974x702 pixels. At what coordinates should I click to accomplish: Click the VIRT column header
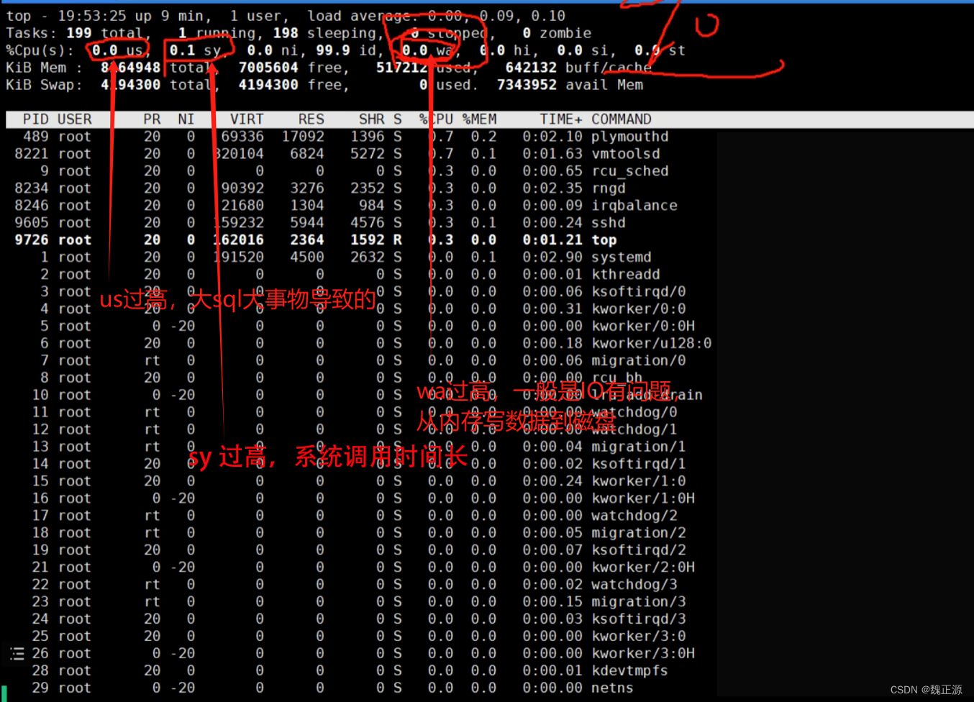point(247,119)
